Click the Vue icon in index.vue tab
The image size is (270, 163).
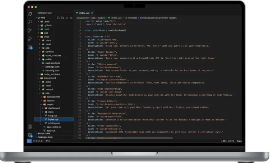coord(77,13)
